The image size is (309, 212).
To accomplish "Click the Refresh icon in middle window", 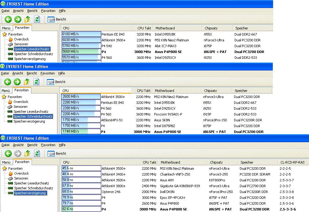I will click(37, 82).
